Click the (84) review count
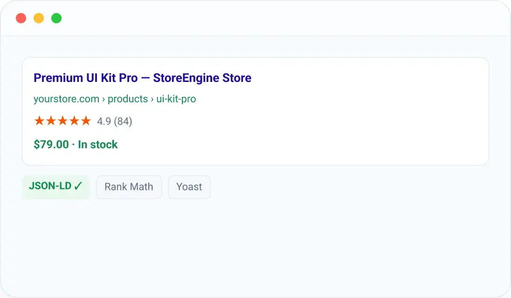Image resolution: width=511 pixels, height=298 pixels. 123,122
